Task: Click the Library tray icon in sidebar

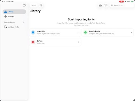Action: 6,12
